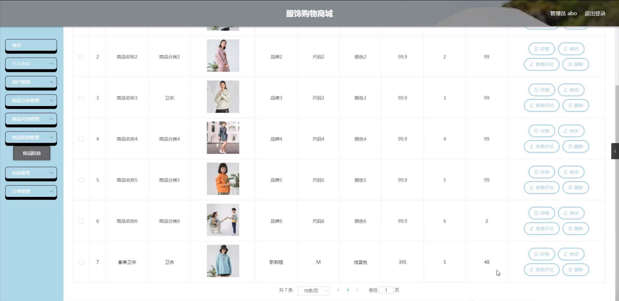619x301 pixels.
Task: Click the 浅蓝色 color cell
Action: [x=360, y=262]
